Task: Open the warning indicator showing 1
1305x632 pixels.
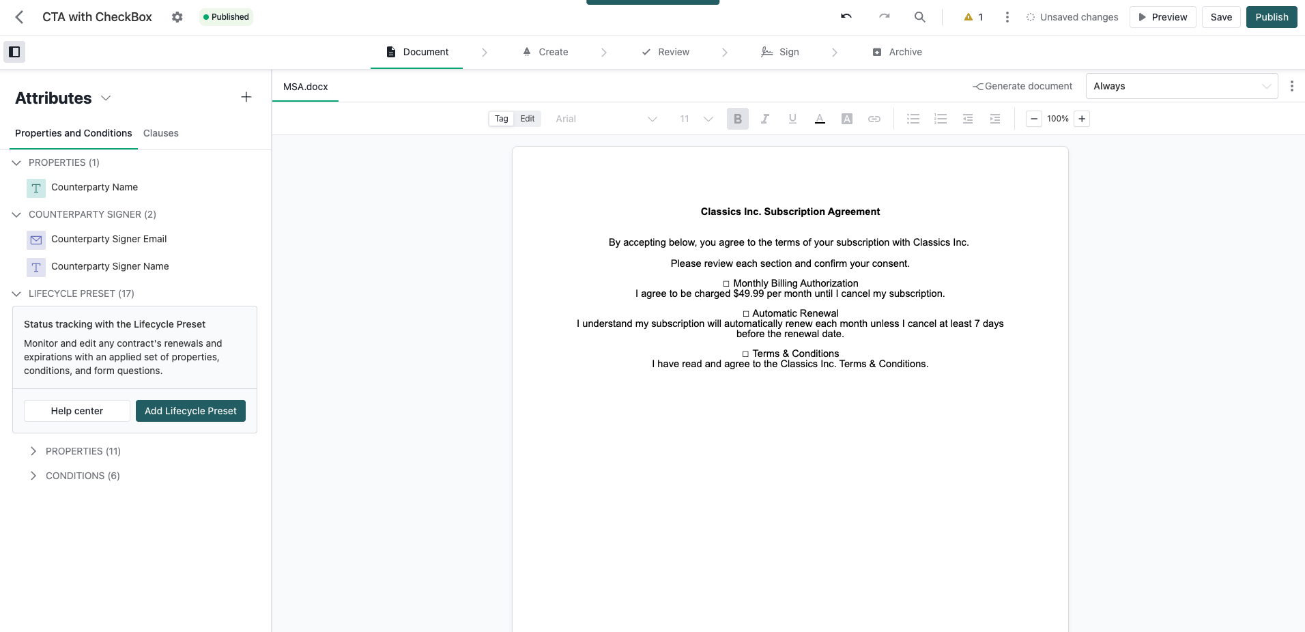Action: pos(973,17)
